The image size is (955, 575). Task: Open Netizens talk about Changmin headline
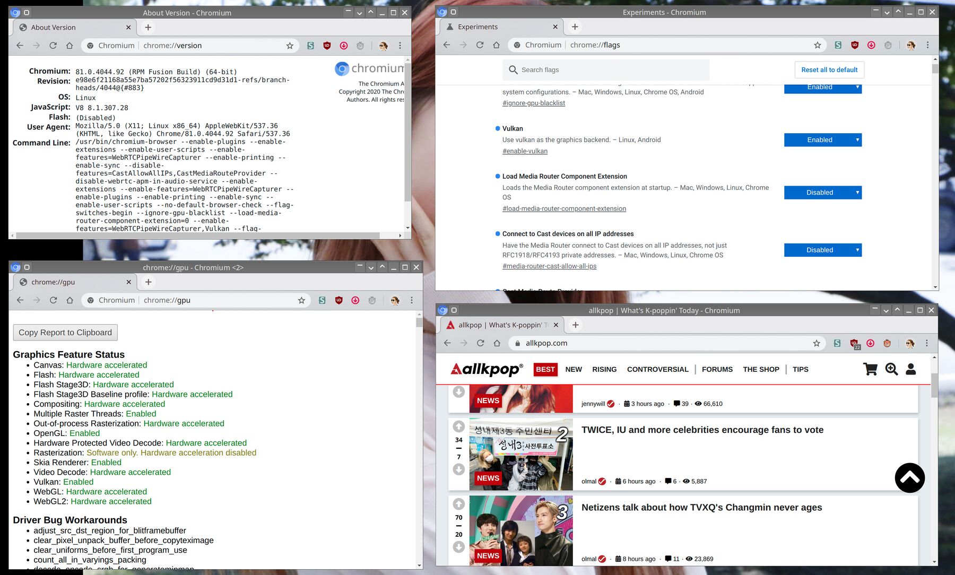701,508
